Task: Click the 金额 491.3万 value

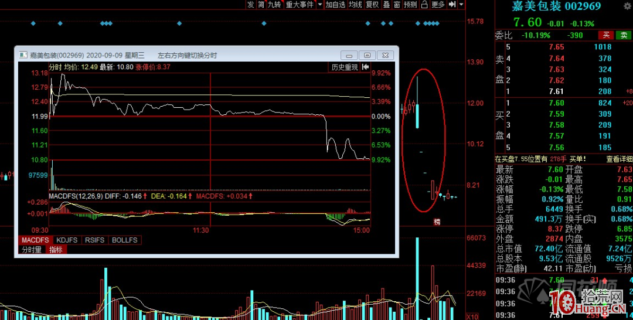Action: click(549, 219)
